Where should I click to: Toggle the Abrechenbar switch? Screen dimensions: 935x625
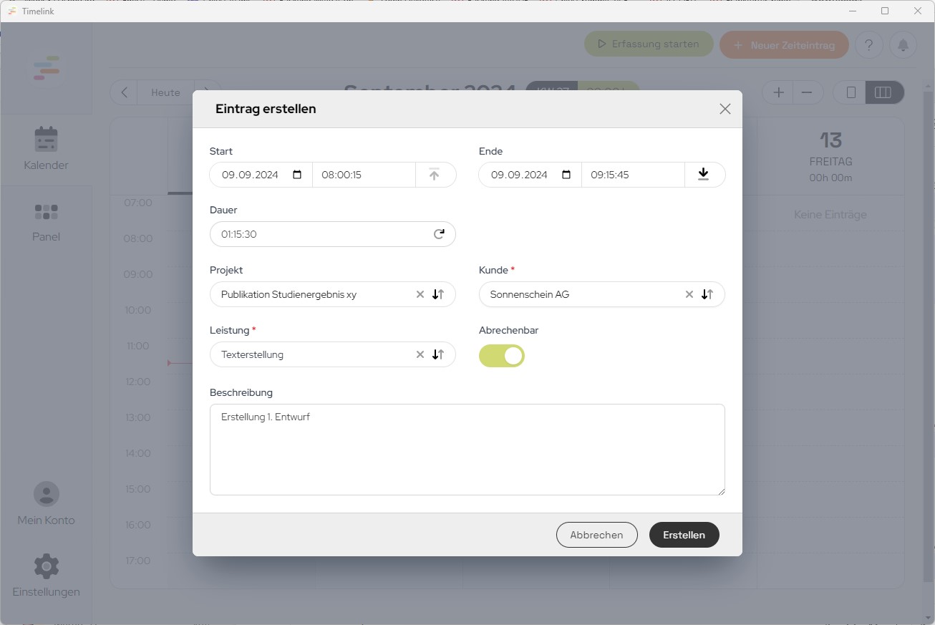[x=502, y=356]
